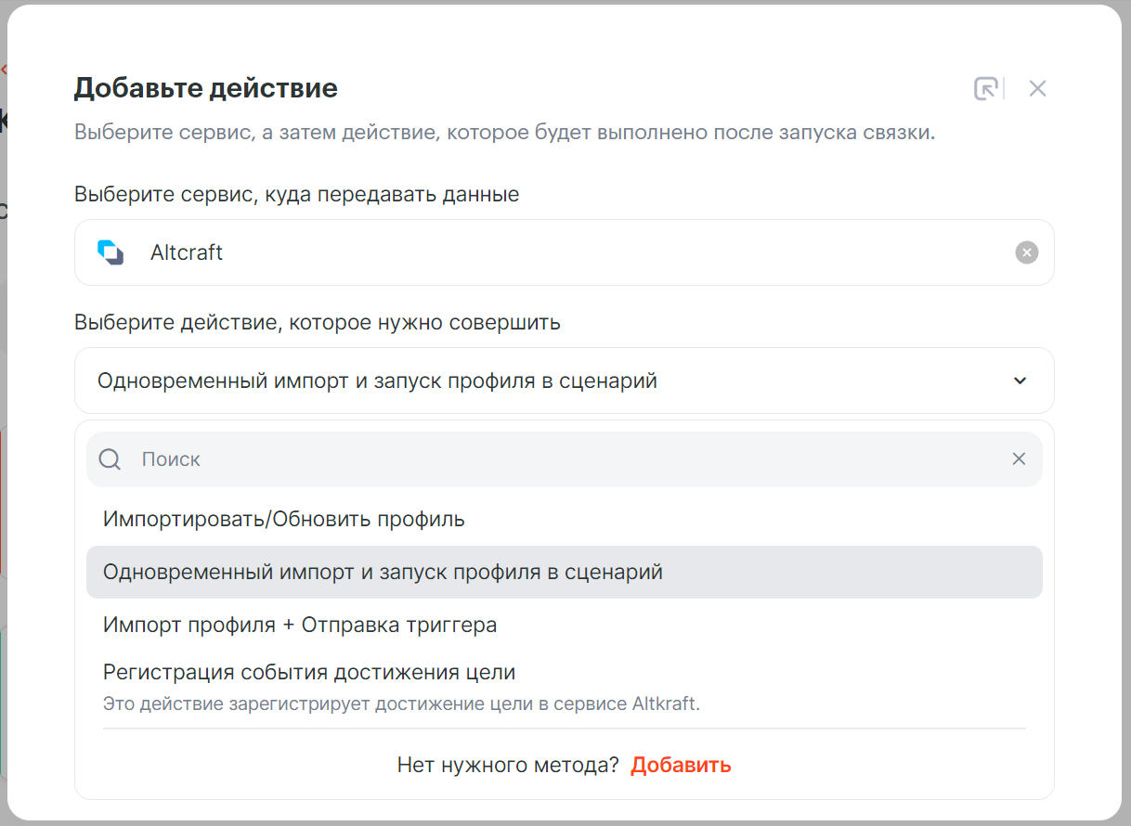Click the search magnifier icon

coord(110,459)
